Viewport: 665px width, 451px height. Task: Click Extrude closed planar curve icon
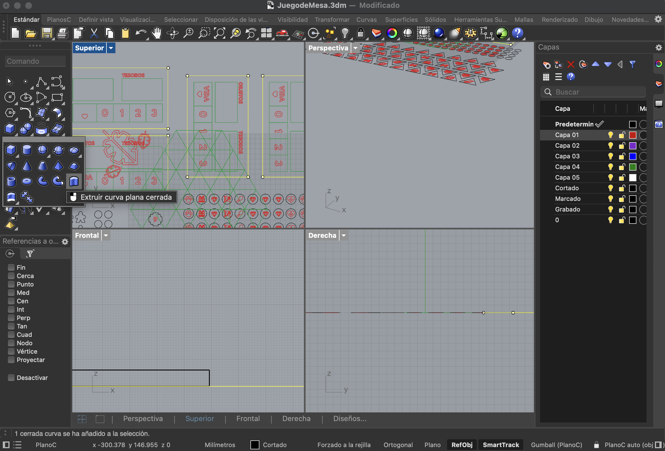[74, 181]
